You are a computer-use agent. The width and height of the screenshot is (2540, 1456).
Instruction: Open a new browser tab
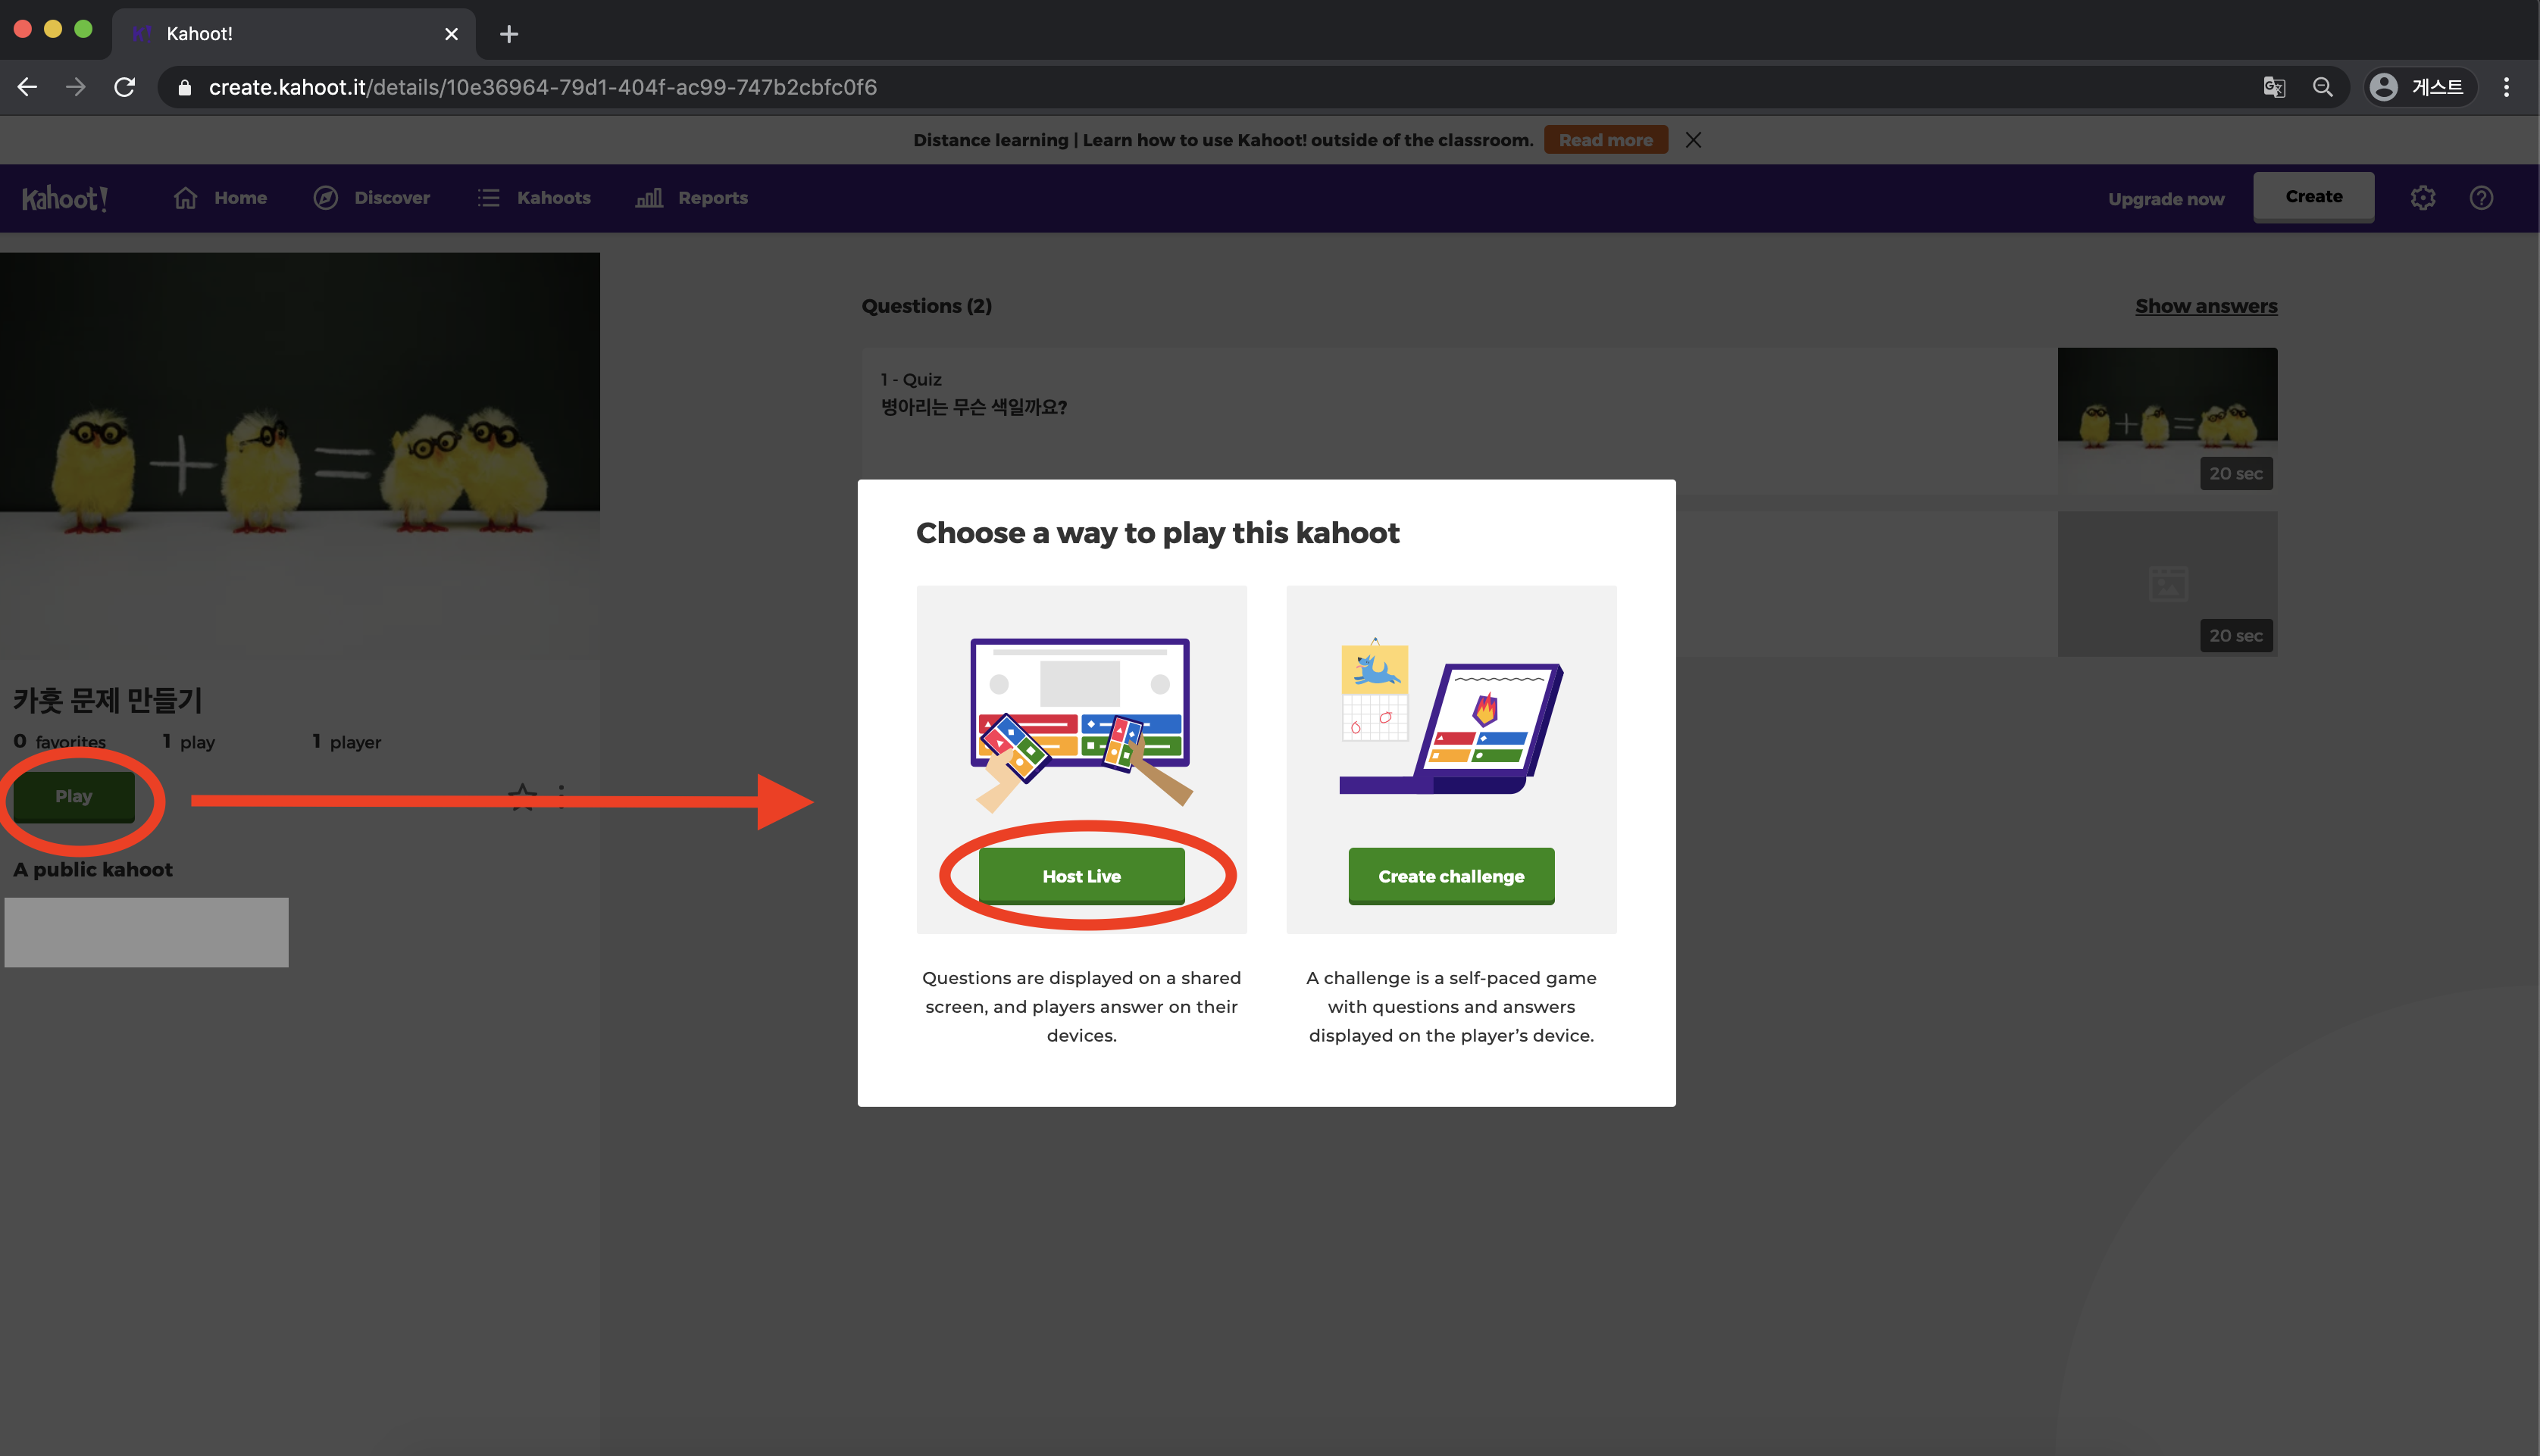pos(508,34)
